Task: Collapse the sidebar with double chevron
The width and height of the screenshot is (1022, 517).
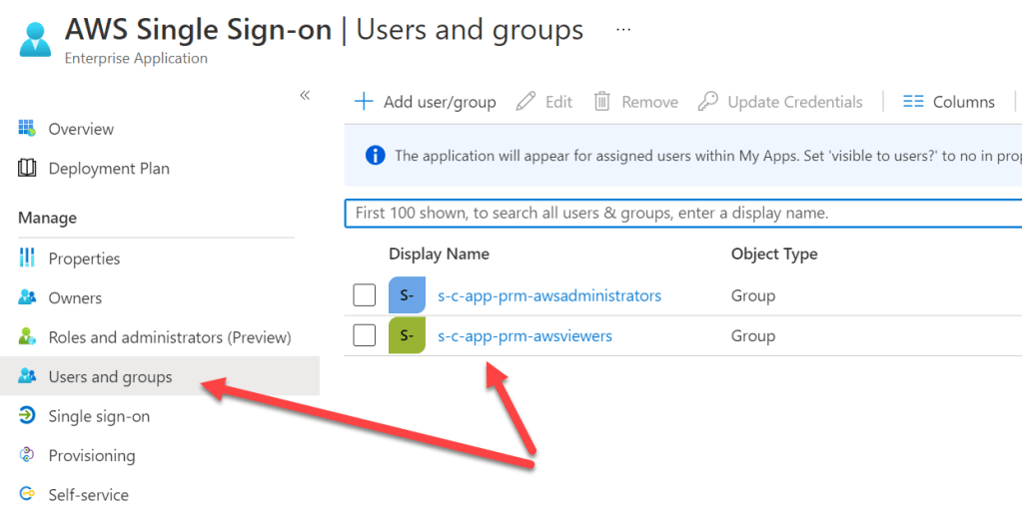Action: point(305,95)
